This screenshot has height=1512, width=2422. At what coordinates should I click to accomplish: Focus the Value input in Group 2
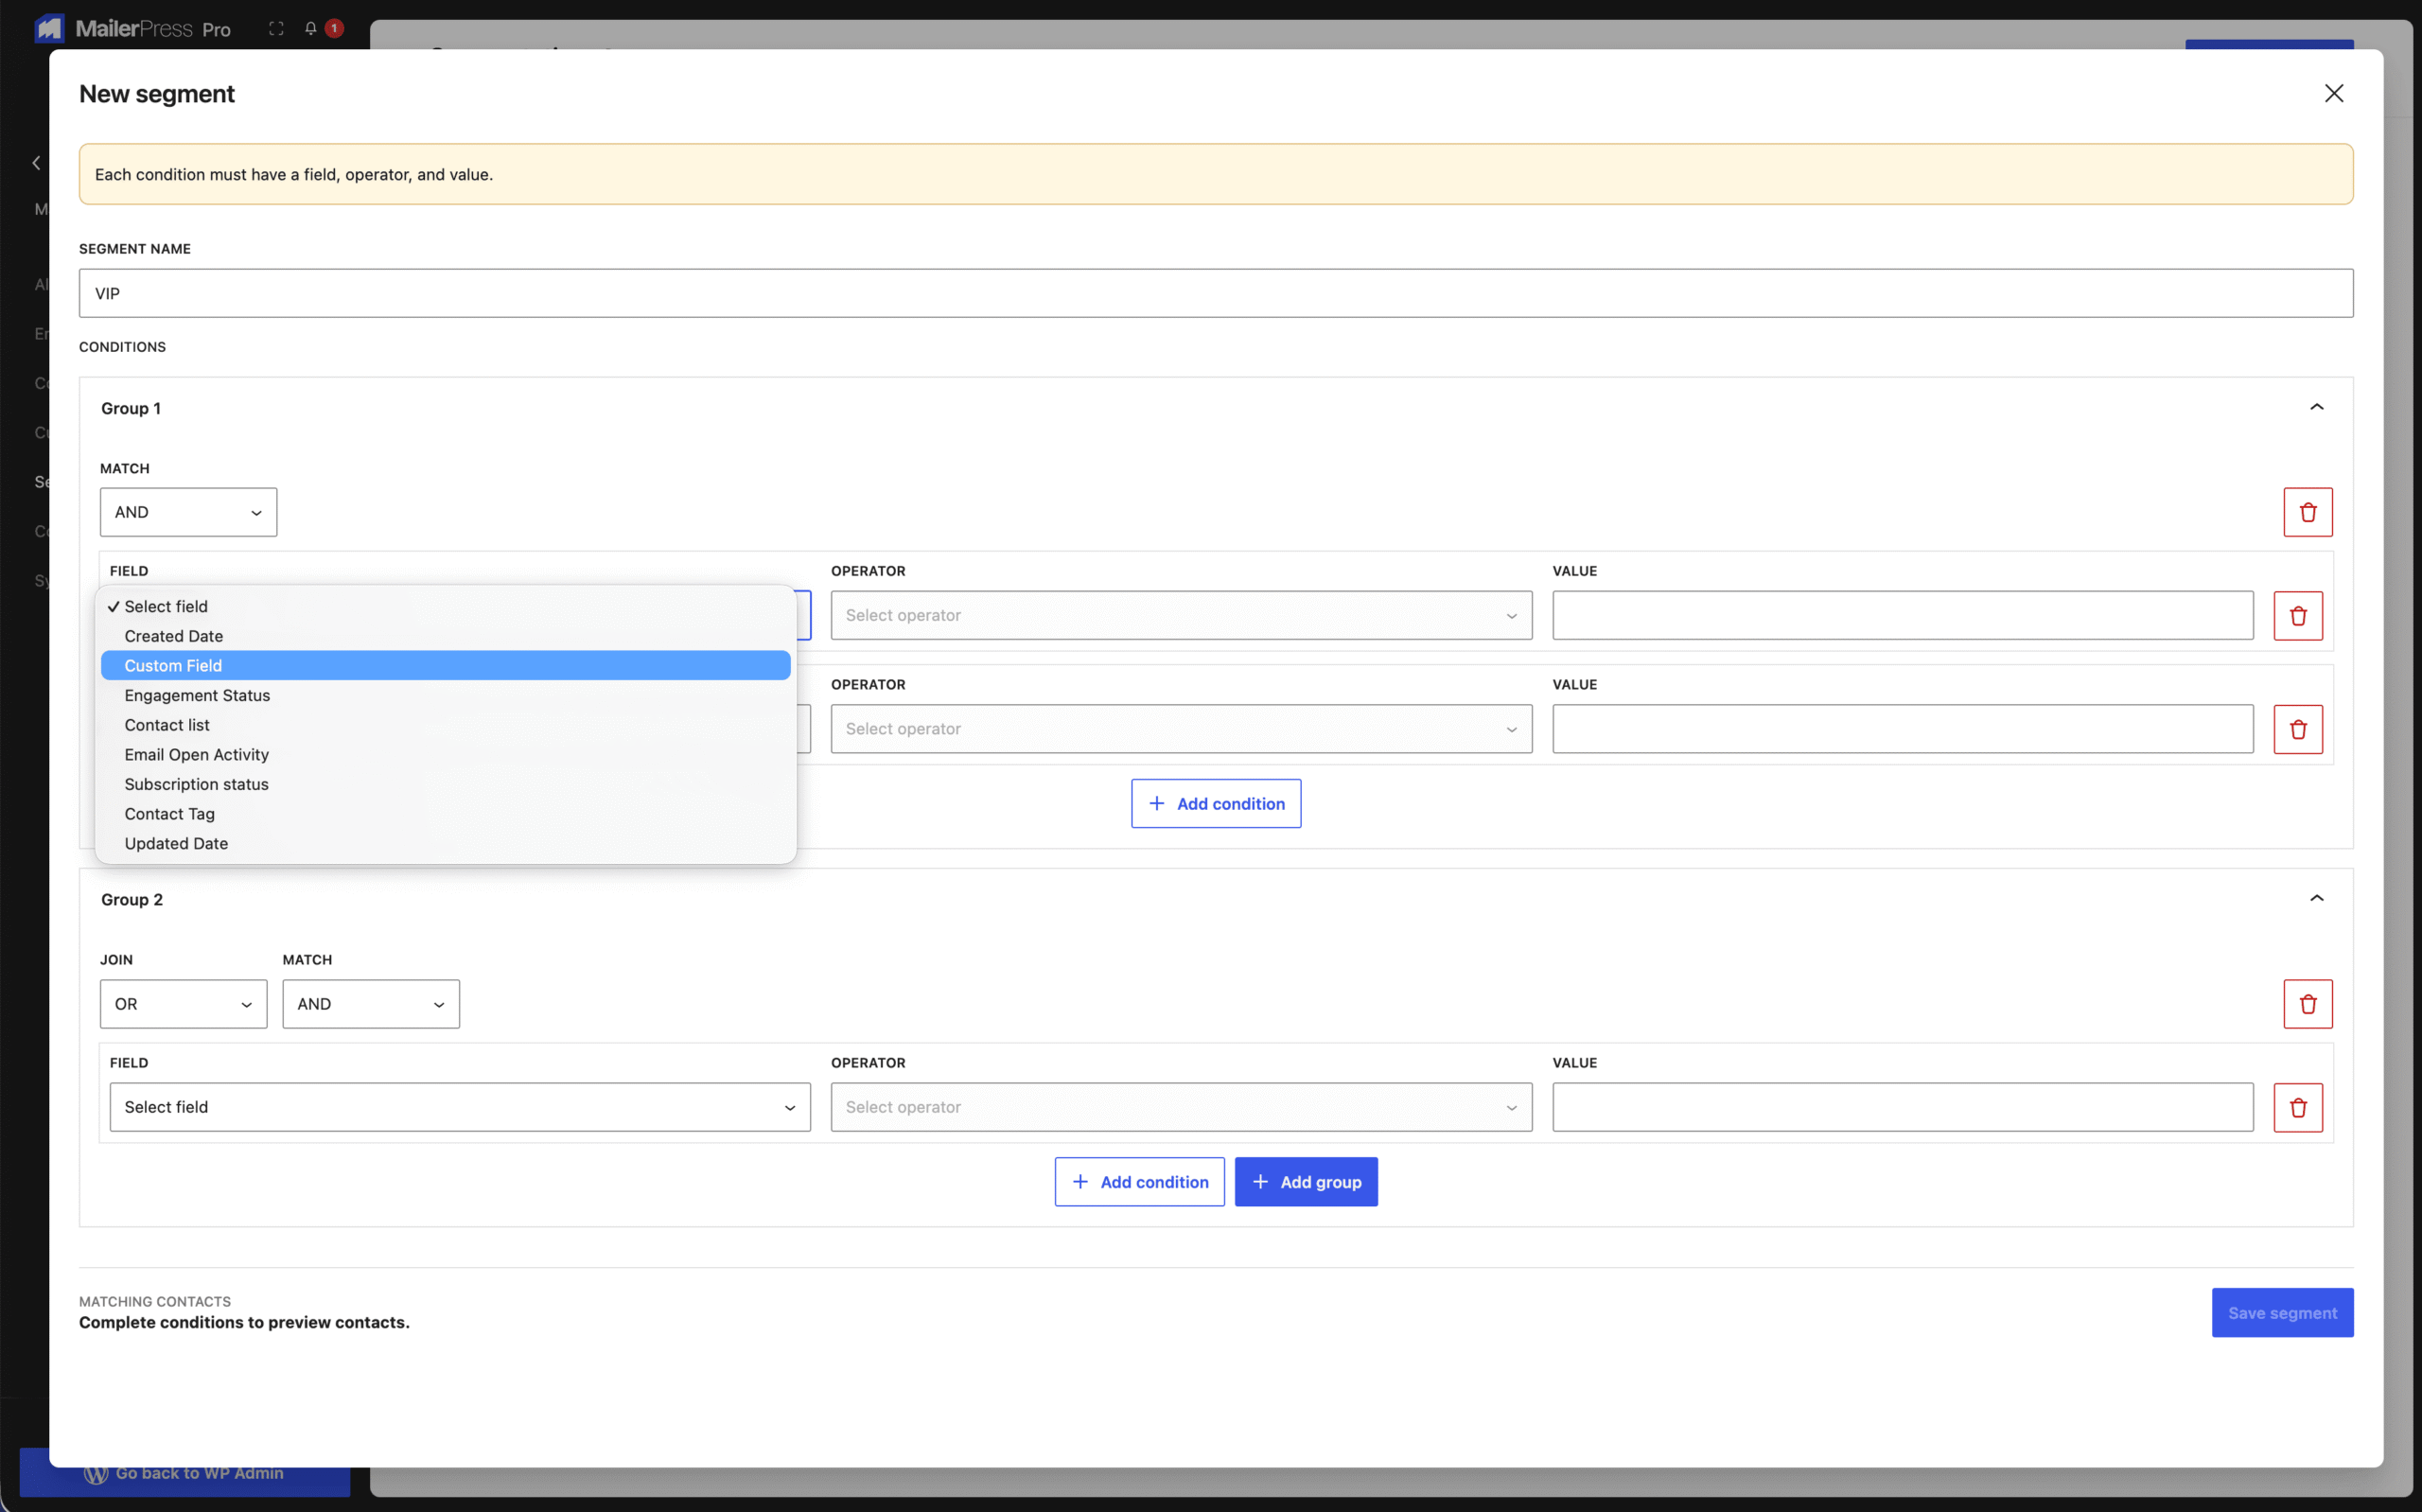1903,1107
